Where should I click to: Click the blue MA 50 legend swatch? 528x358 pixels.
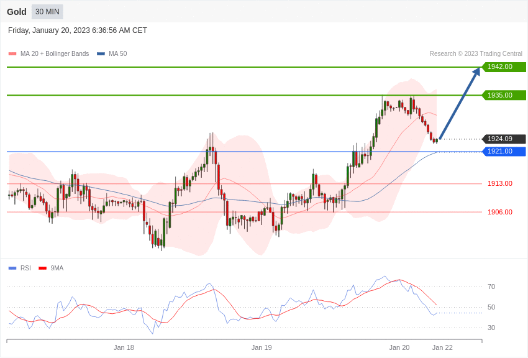click(101, 53)
